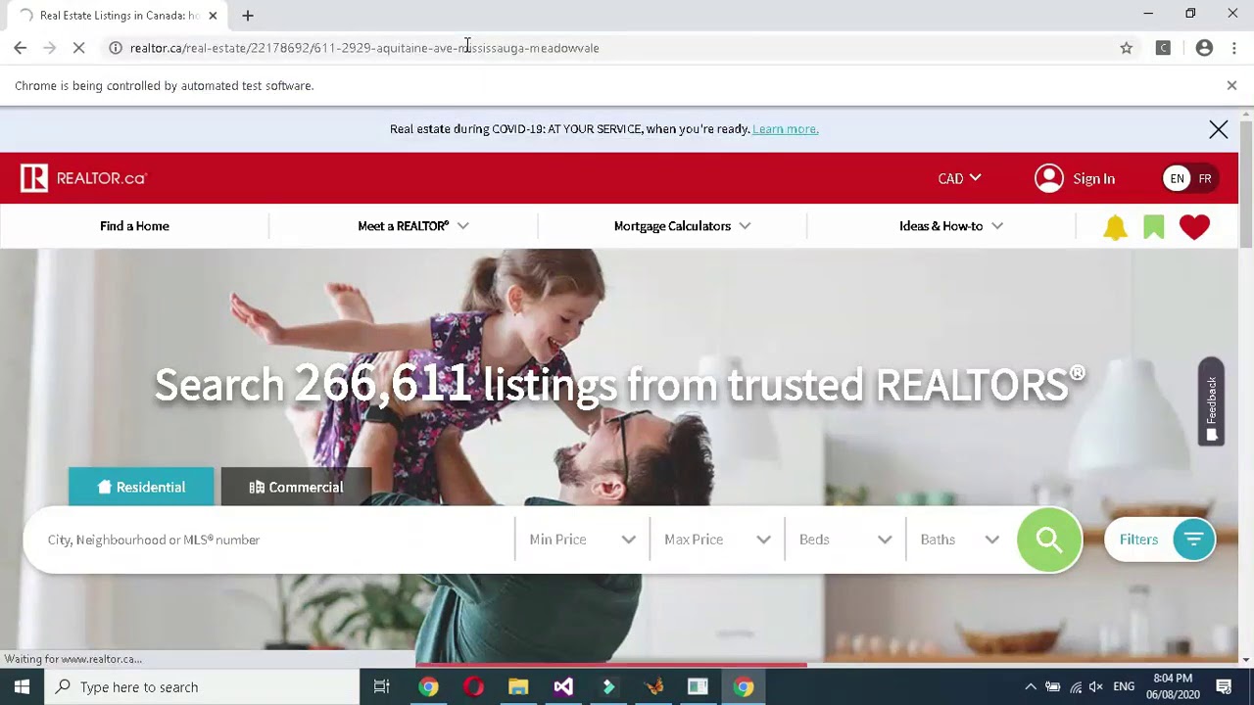Image resolution: width=1254 pixels, height=705 pixels.
Task: Click the user profile Sign In icon
Action: (1048, 178)
